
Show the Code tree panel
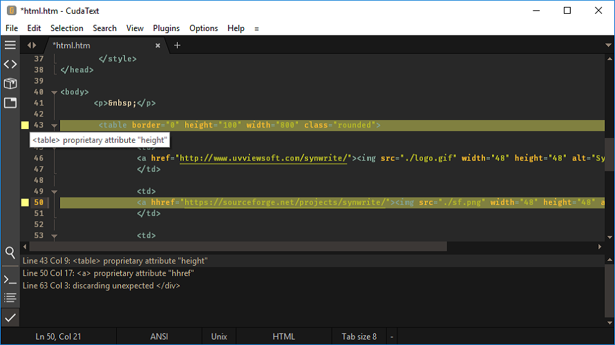[x=10, y=64]
